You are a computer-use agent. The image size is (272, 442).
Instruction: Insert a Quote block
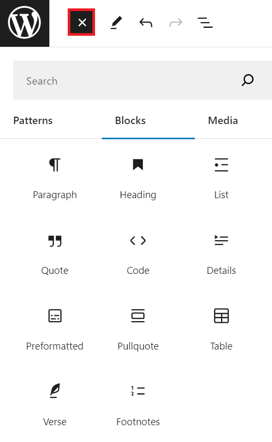point(55,254)
